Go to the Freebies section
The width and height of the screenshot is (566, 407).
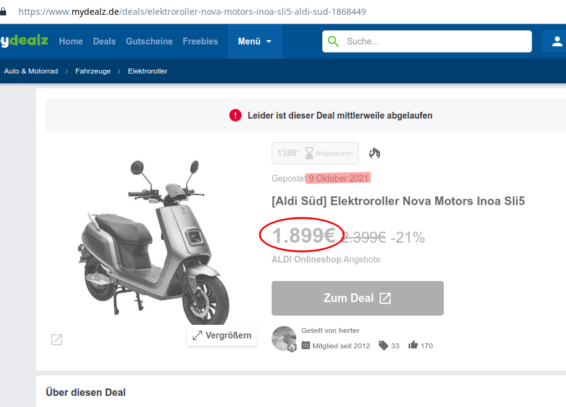click(x=200, y=41)
